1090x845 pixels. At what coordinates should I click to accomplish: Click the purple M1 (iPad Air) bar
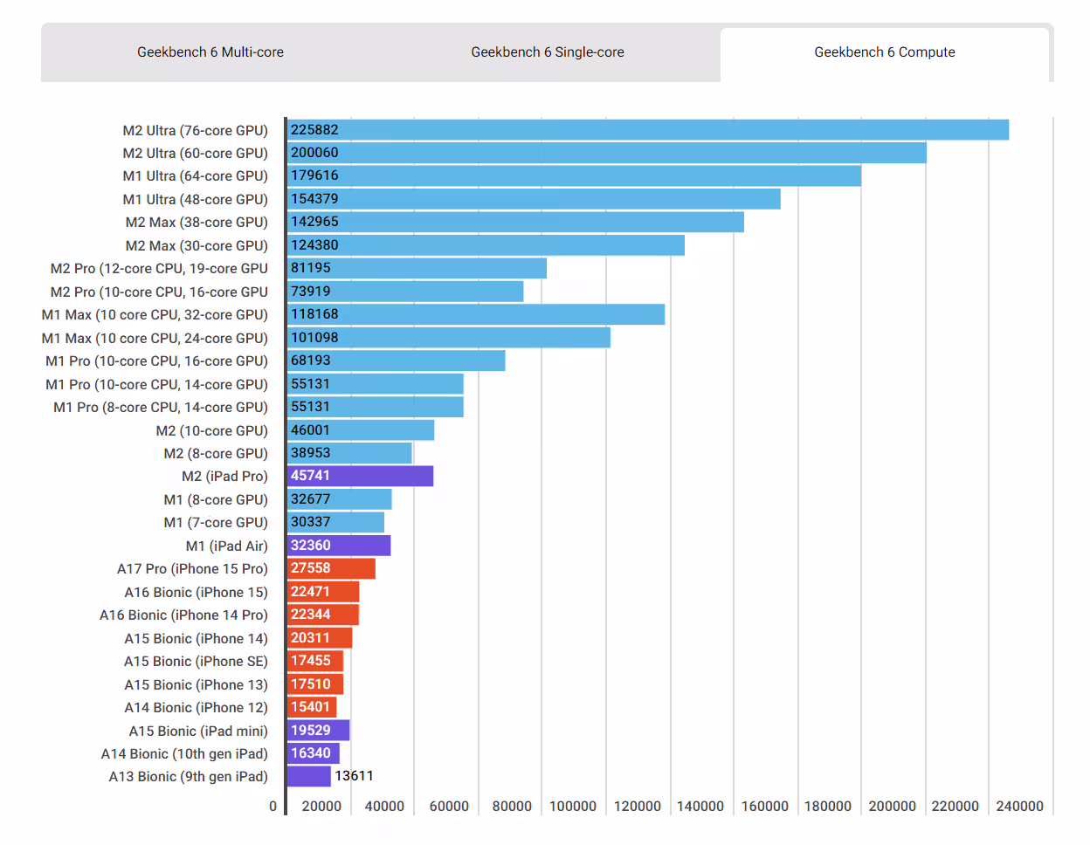click(x=339, y=546)
